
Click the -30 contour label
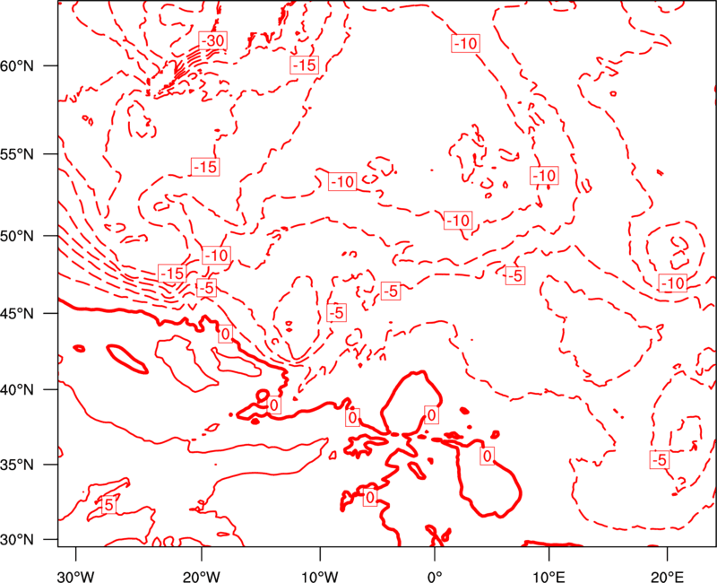click(x=213, y=40)
